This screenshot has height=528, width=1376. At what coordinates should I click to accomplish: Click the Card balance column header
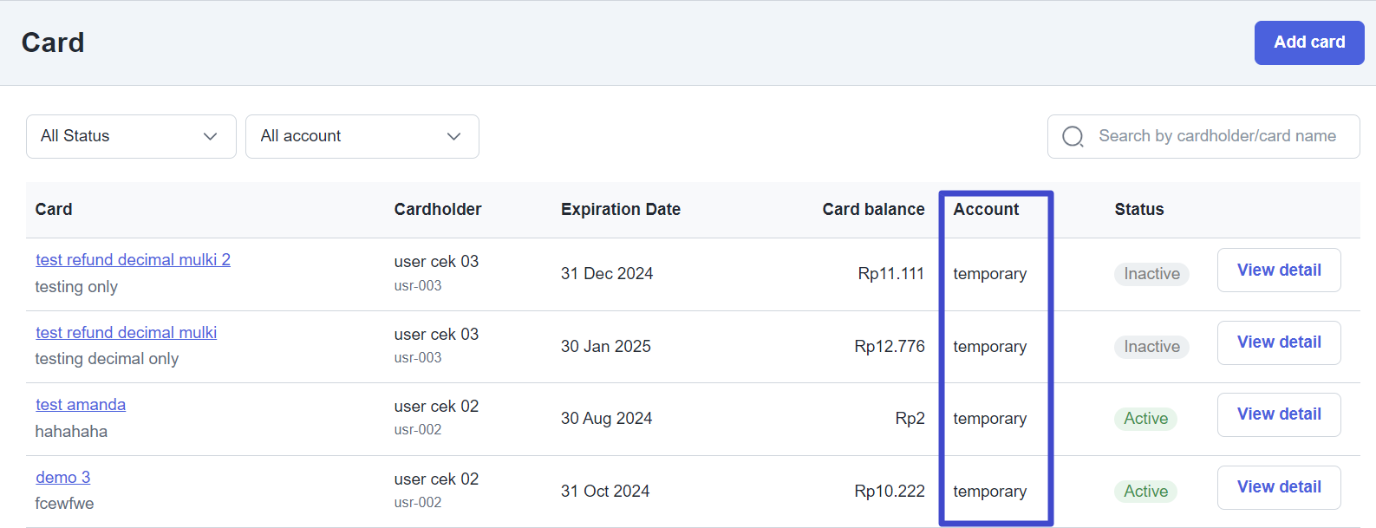pos(873,210)
